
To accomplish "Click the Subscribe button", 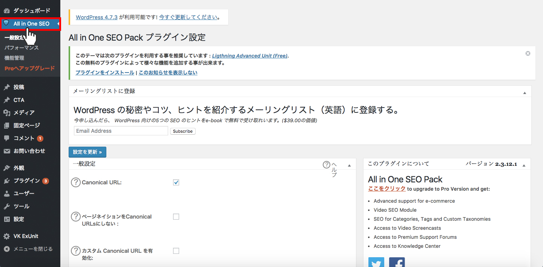I will pyautogui.click(x=183, y=131).
